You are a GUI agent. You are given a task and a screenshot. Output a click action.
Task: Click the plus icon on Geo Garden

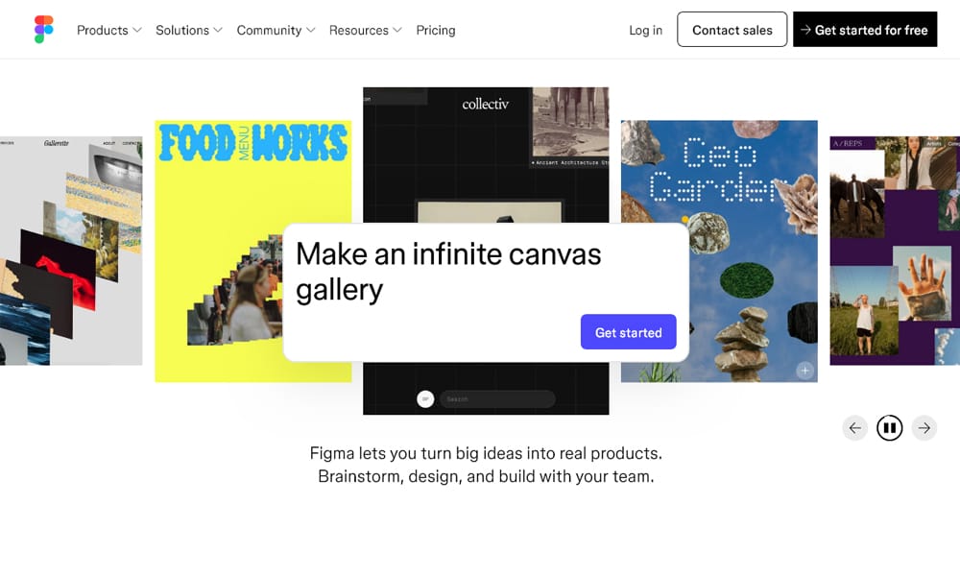coord(804,371)
